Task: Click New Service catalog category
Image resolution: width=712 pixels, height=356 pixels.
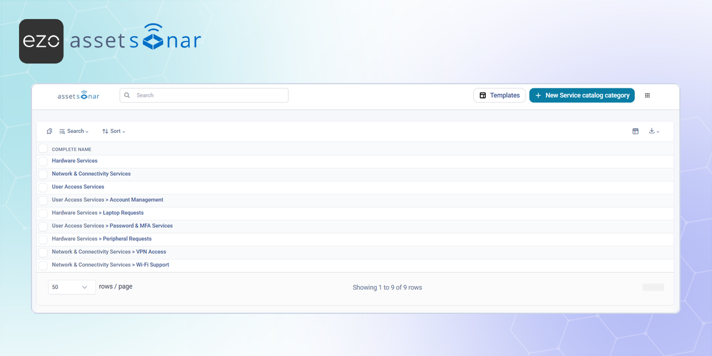Action: (x=582, y=96)
